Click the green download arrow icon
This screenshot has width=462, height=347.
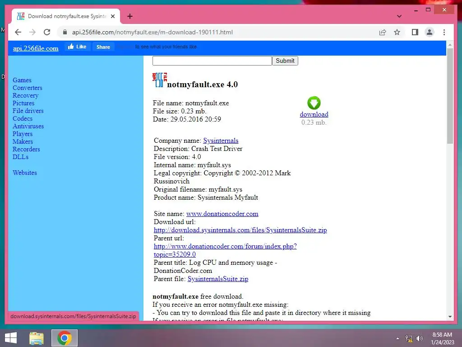[314, 103]
